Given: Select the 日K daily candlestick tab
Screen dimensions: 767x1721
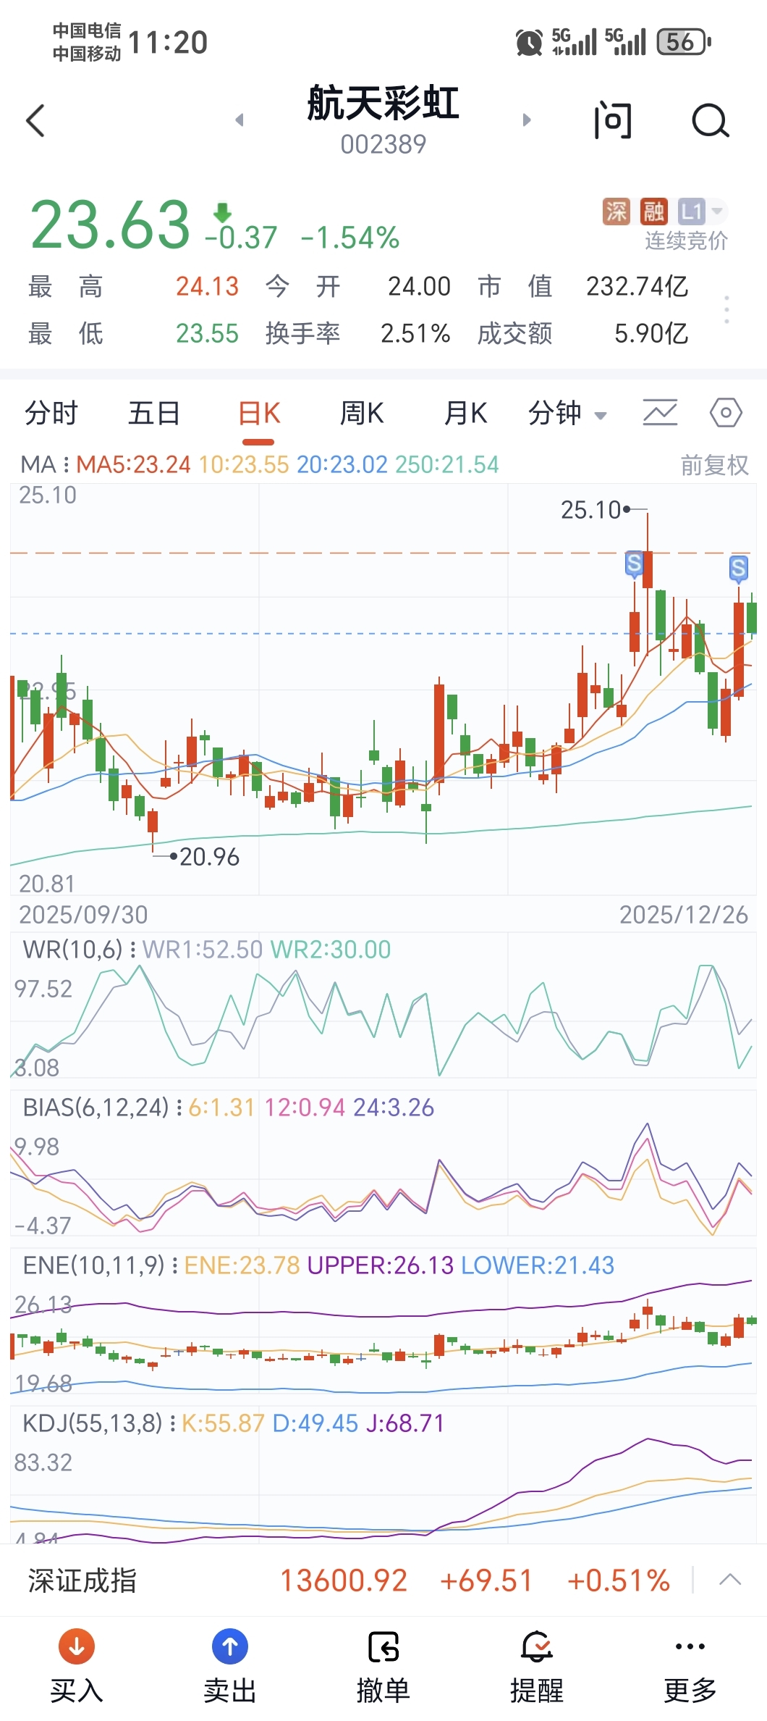Looking at the screenshot, I should tap(259, 414).
